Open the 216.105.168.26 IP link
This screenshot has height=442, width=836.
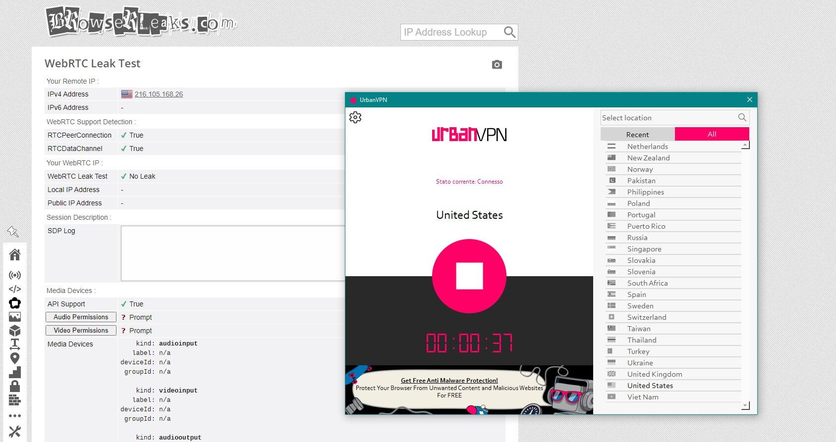coord(159,94)
